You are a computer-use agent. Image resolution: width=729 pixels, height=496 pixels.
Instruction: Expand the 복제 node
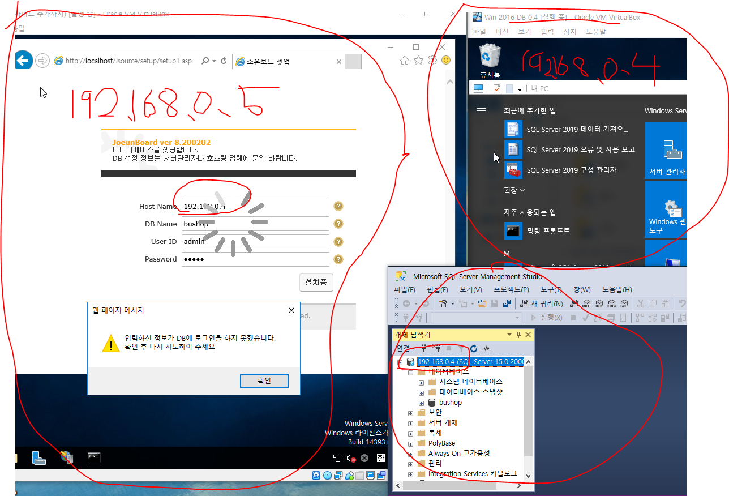410,433
